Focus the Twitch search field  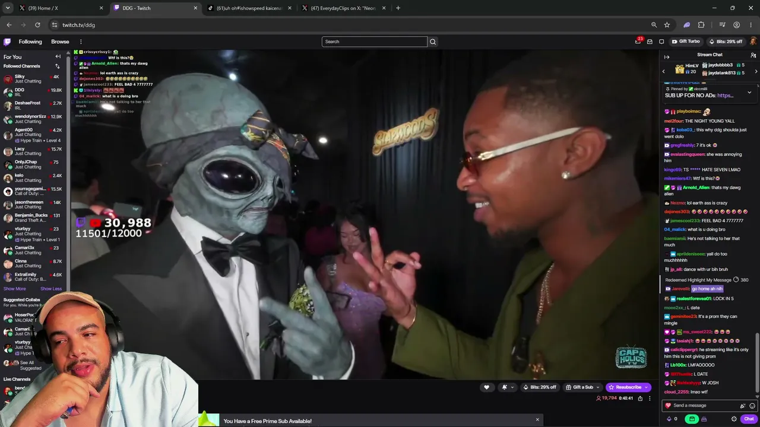374,42
